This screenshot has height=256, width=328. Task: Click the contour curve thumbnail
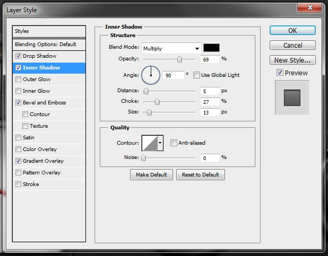[150, 143]
